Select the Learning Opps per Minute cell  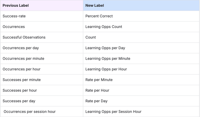(x=108, y=58)
